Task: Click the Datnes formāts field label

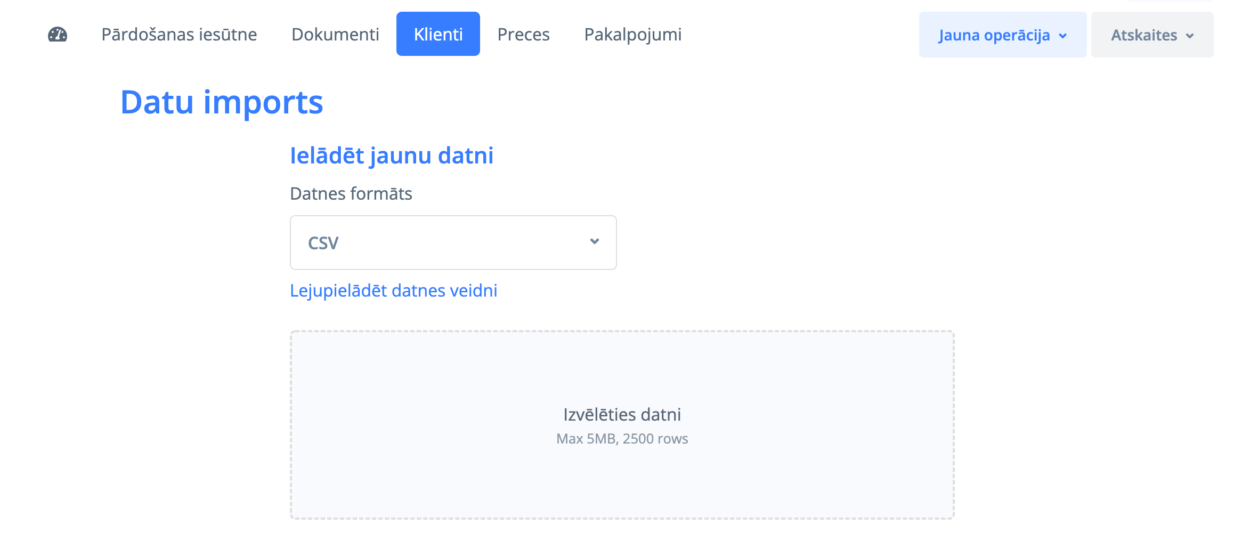Action: click(x=351, y=194)
